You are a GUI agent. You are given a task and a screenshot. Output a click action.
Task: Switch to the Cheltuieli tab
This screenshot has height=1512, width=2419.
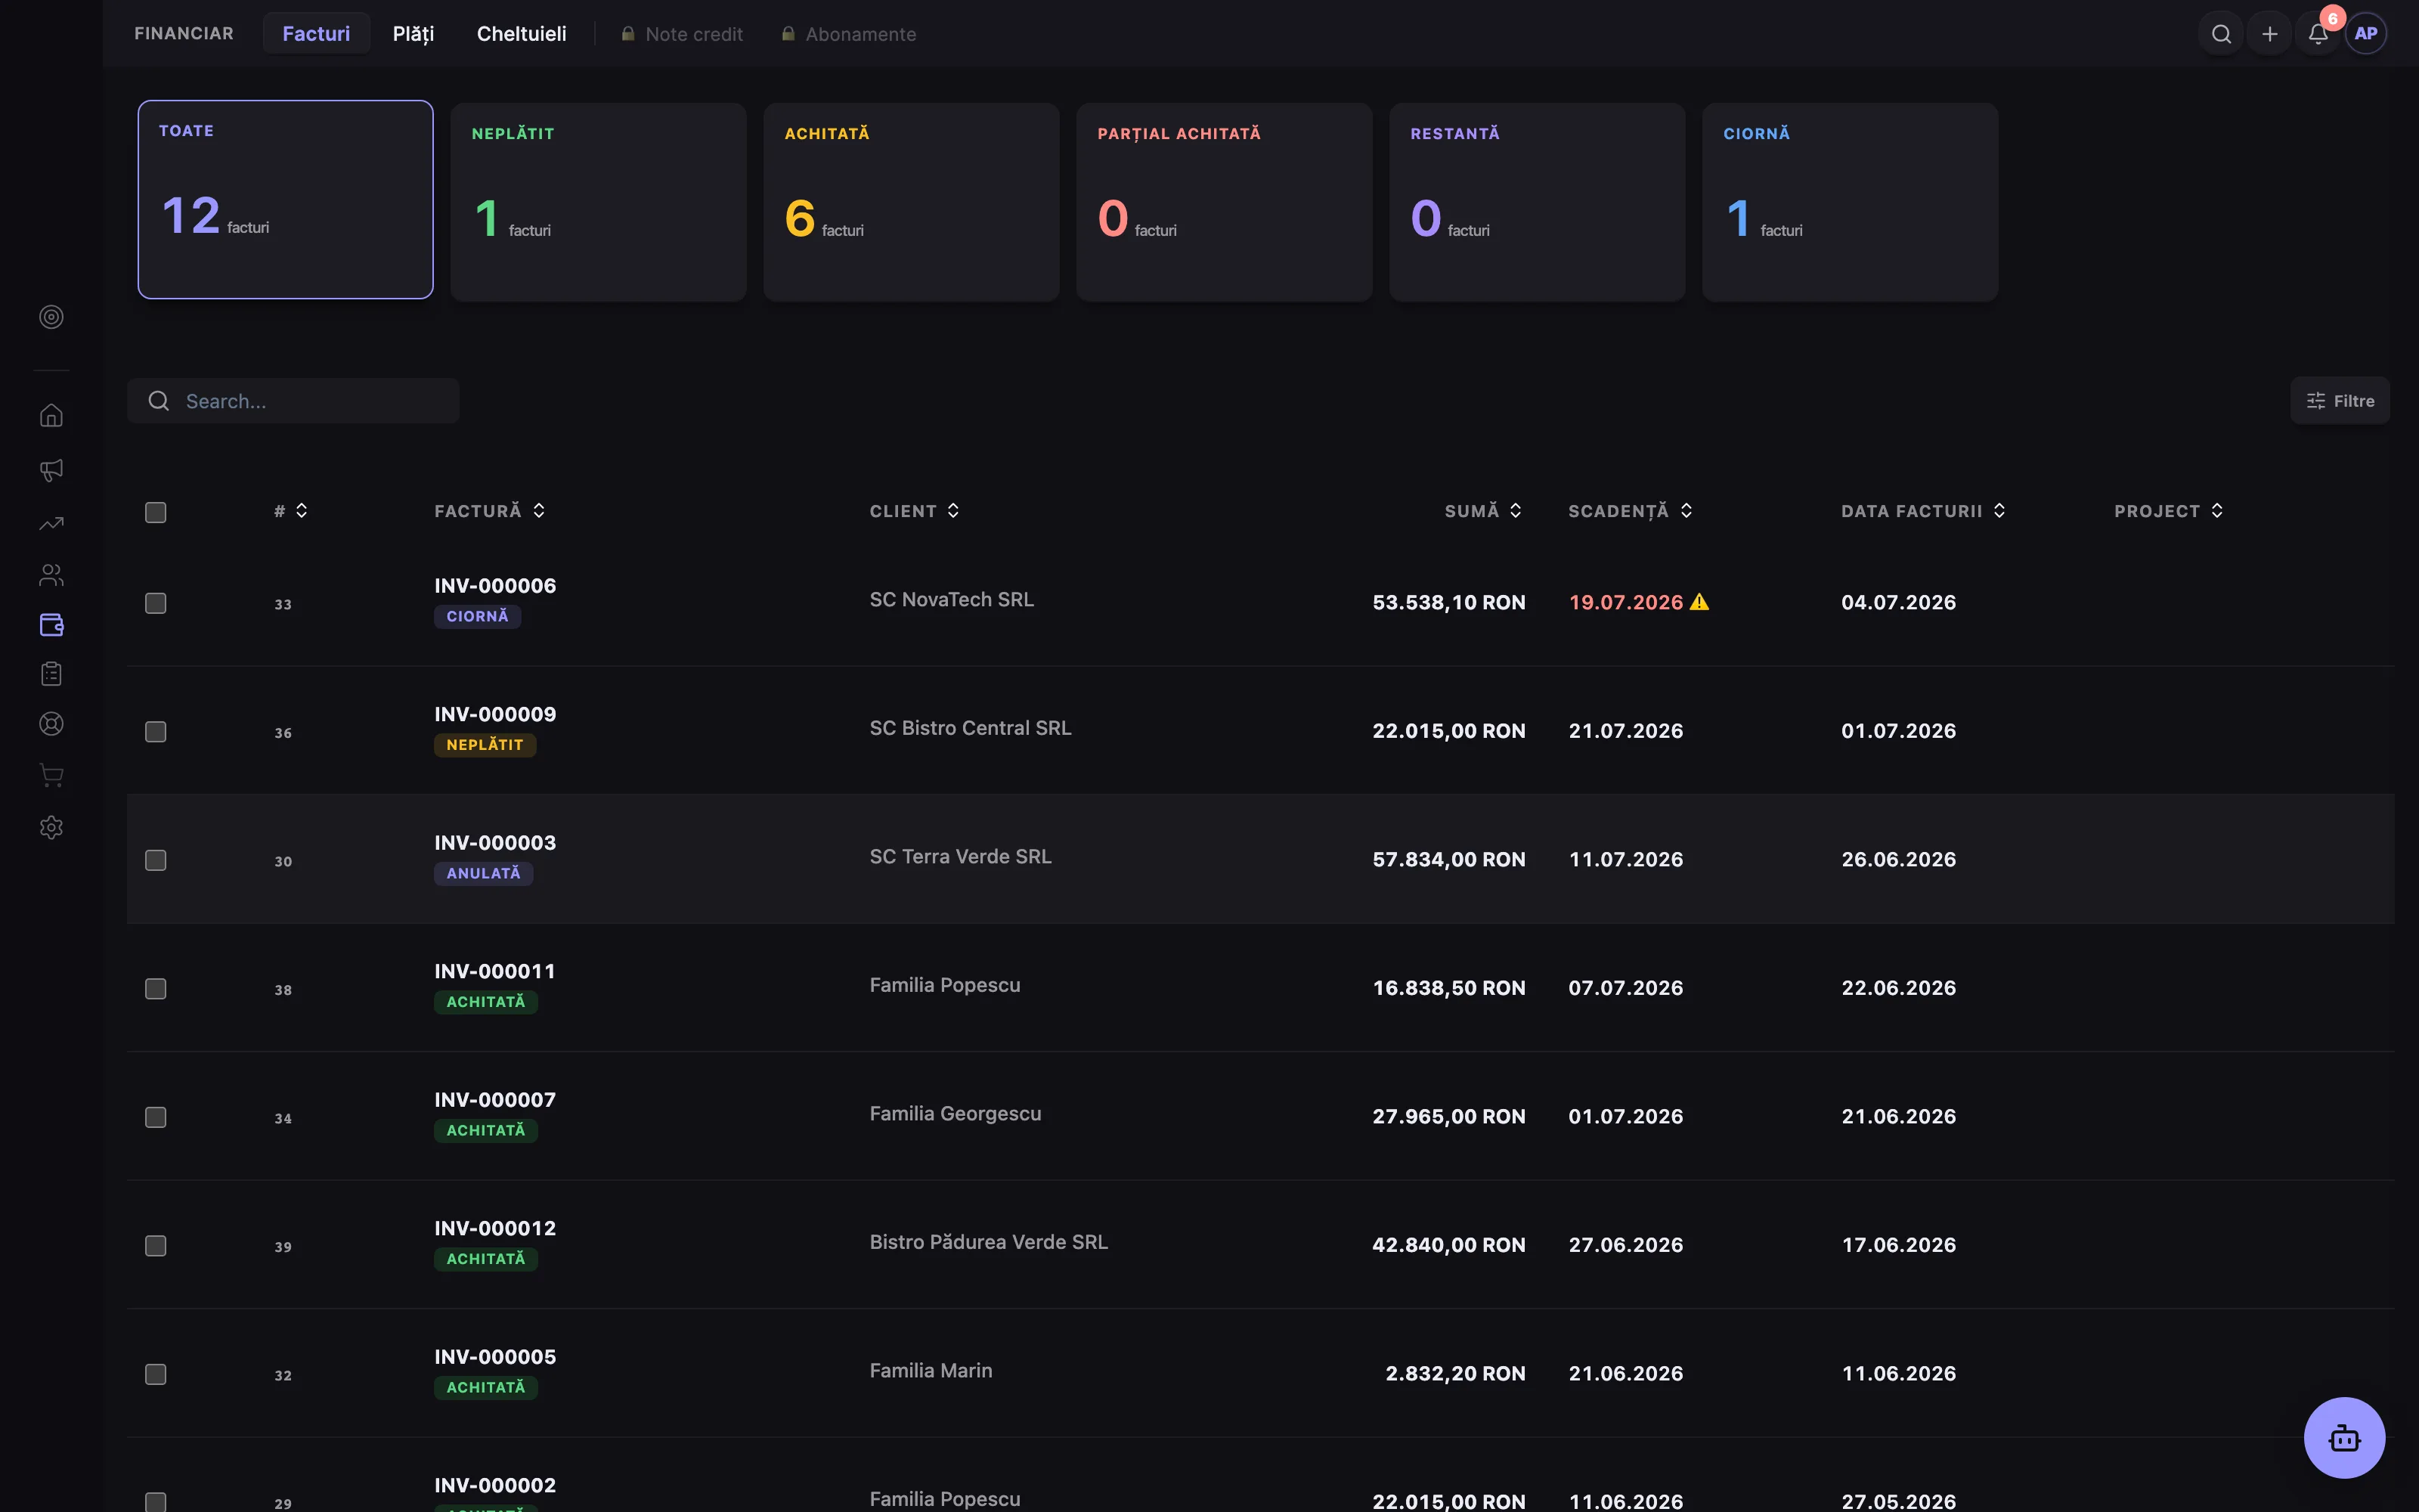pyautogui.click(x=522, y=34)
